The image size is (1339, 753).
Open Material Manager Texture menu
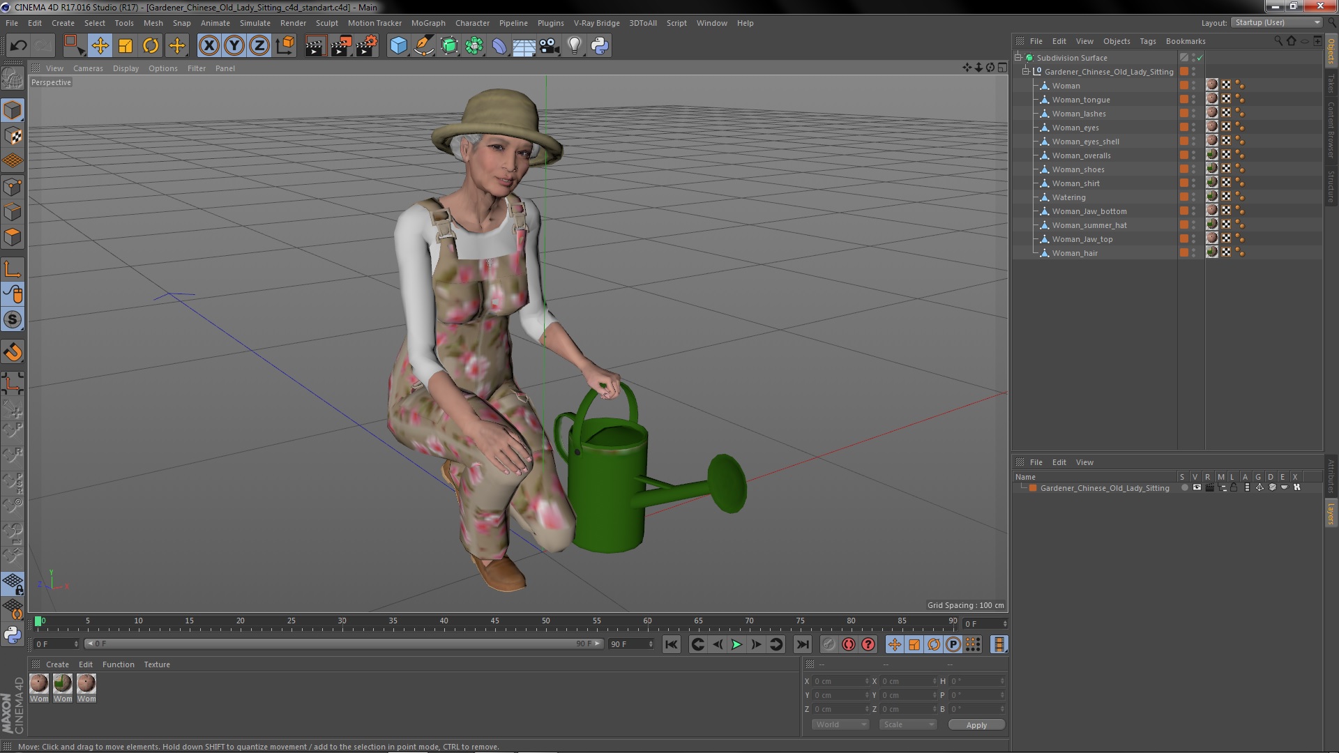click(x=157, y=664)
